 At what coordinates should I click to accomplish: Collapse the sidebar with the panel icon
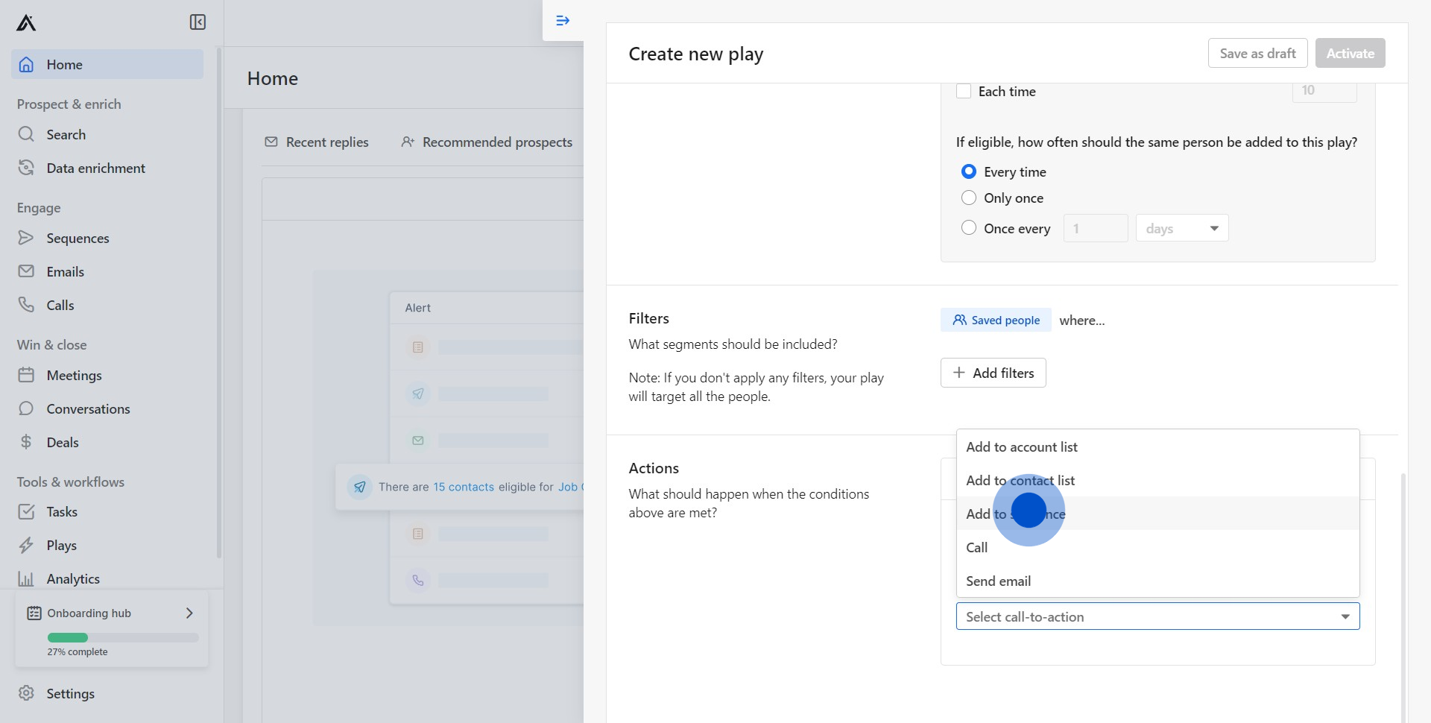pos(197,22)
